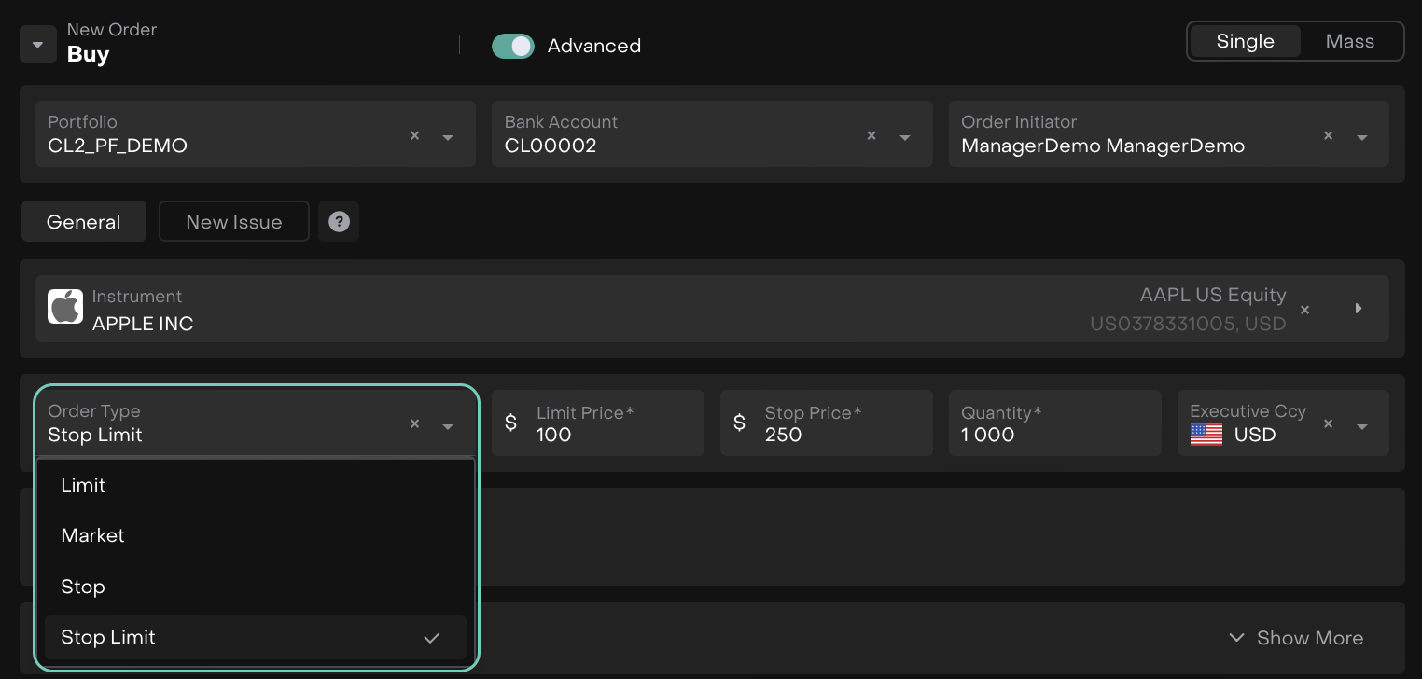This screenshot has width=1422, height=679.
Task: Expand the Buy order side dropdown
Action: pos(38,44)
